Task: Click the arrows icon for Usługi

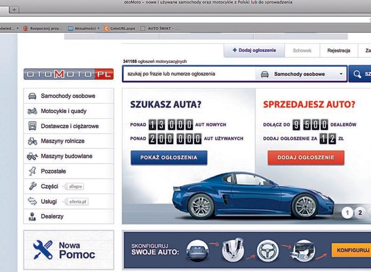Action: [32, 201]
